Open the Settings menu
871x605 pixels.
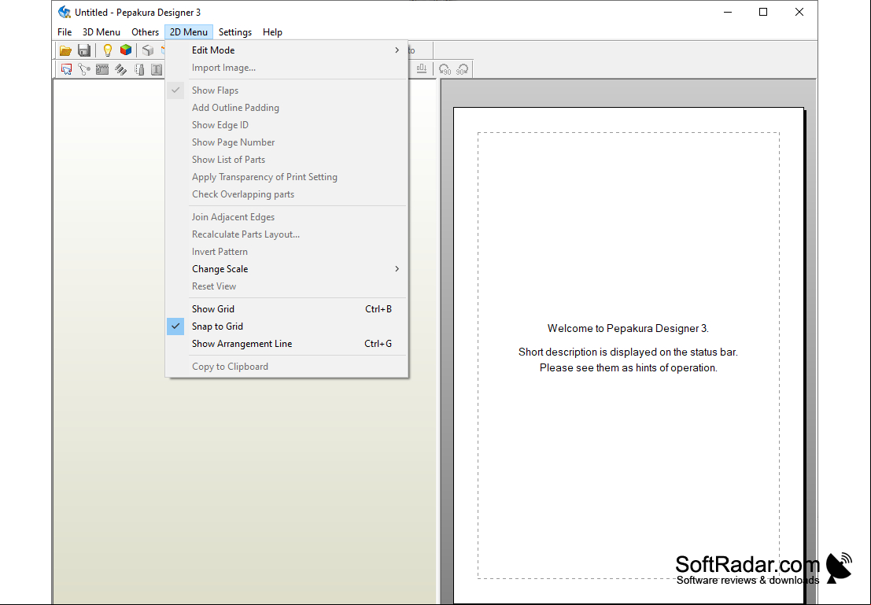click(235, 32)
